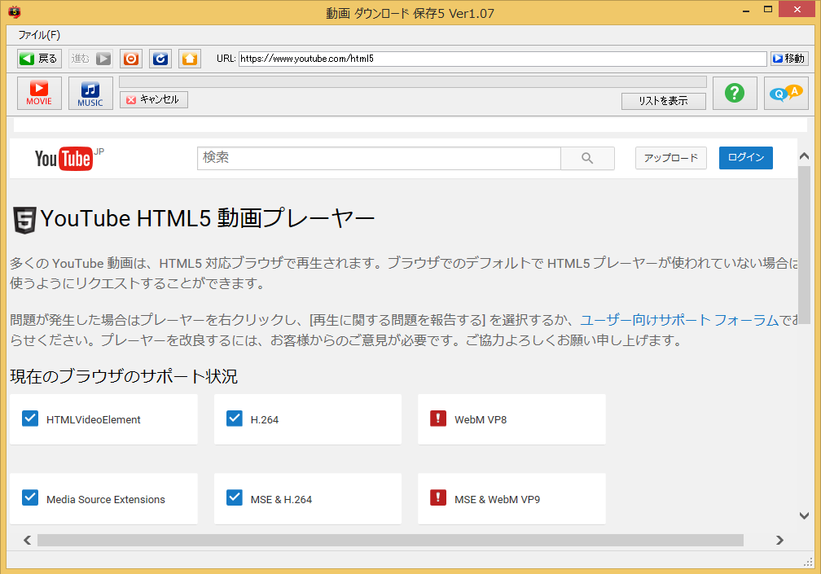Click the キャンセル button

point(154,99)
